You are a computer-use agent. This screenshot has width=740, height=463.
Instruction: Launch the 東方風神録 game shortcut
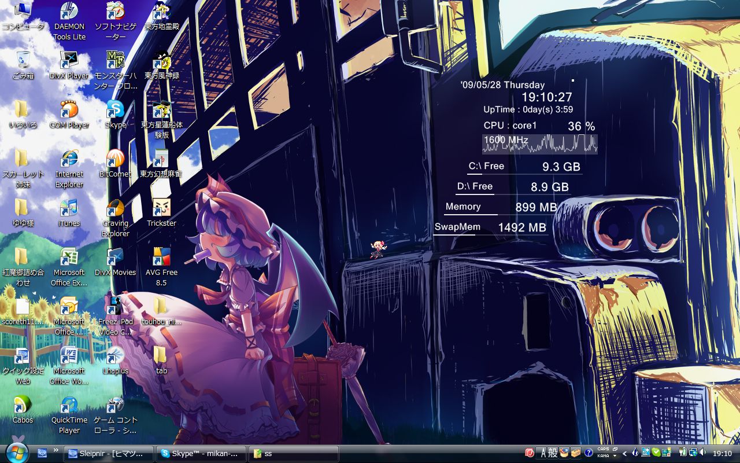coord(161,65)
